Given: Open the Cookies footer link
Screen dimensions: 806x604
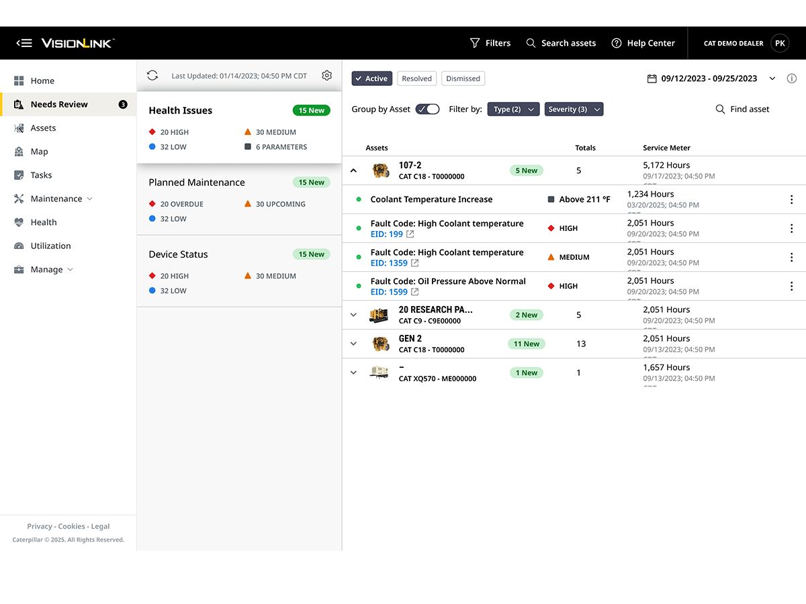Looking at the screenshot, I should (72, 526).
